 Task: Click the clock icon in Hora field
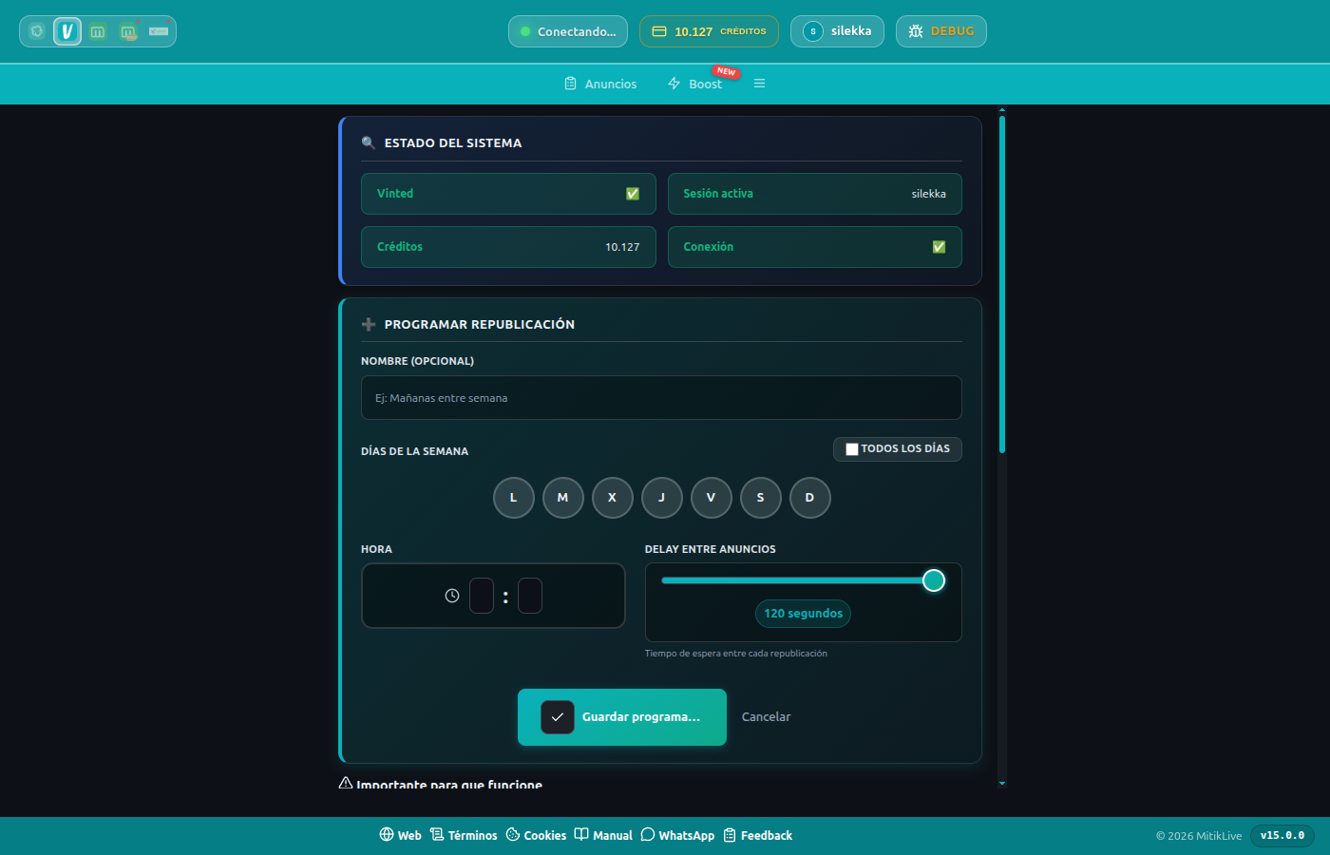pyautogui.click(x=452, y=596)
